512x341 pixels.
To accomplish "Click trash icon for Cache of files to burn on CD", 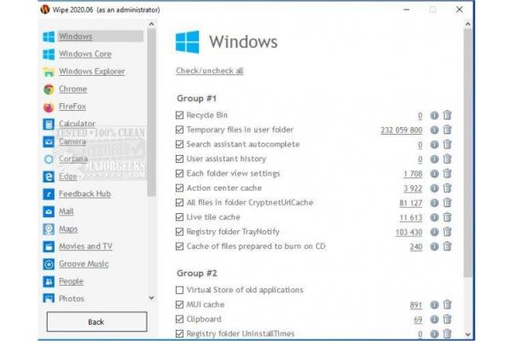I will click(447, 246).
